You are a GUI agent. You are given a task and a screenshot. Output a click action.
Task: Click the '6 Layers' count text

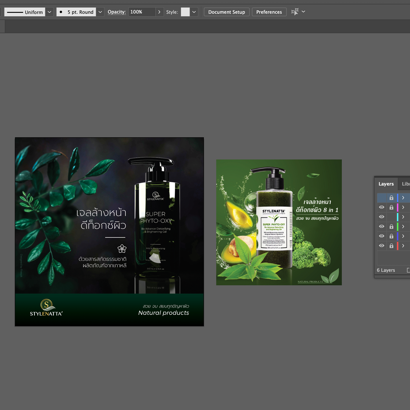(x=386, y=270)
